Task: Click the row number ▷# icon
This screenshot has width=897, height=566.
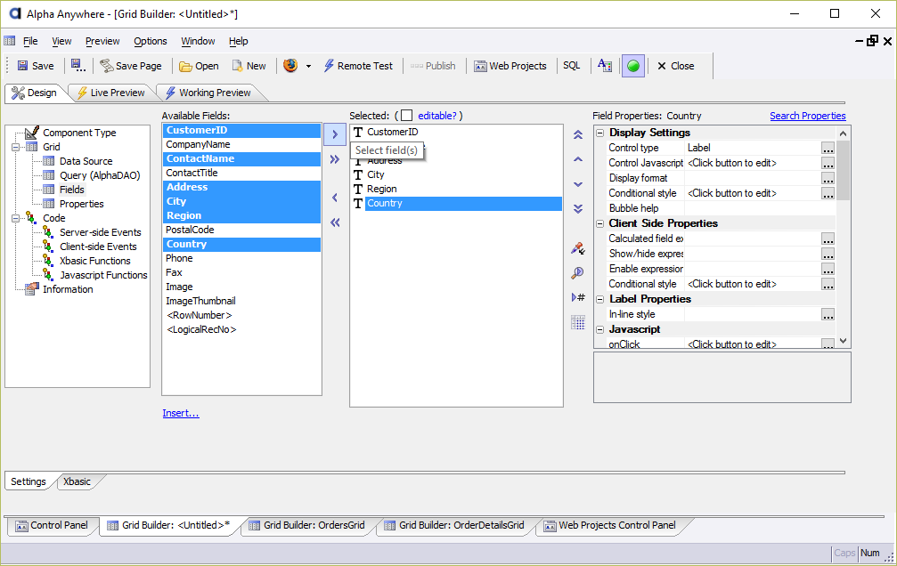Action: [x=578, y=297]
